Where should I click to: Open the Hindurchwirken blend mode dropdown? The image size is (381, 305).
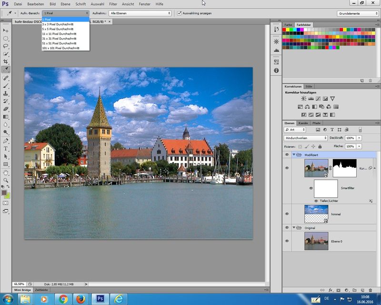click(x=305, y=138)
